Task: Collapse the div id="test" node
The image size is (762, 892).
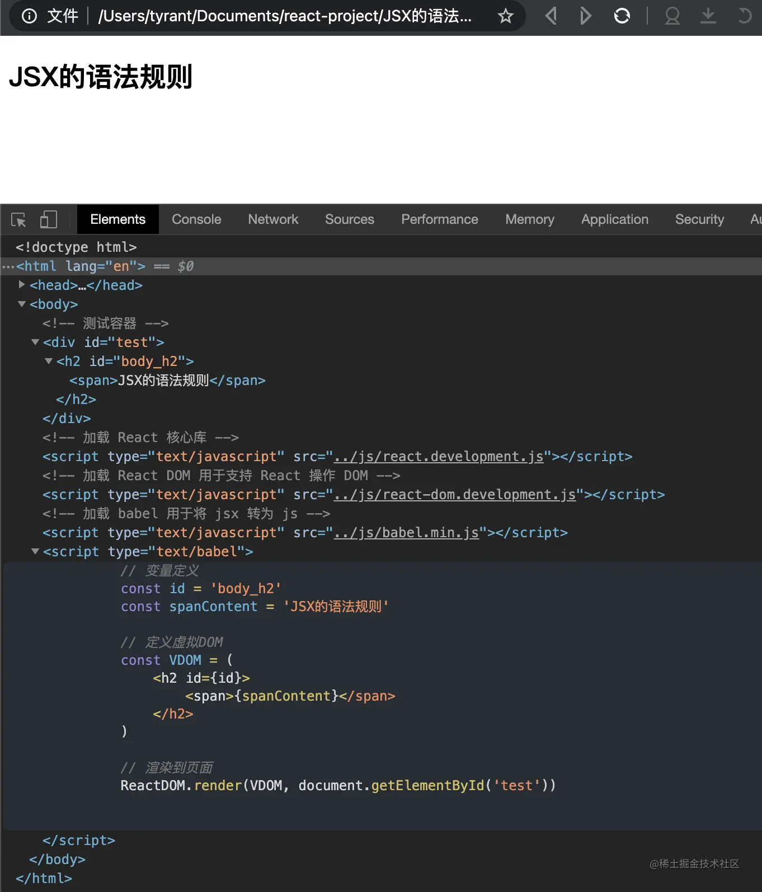Action: [35, 342]
